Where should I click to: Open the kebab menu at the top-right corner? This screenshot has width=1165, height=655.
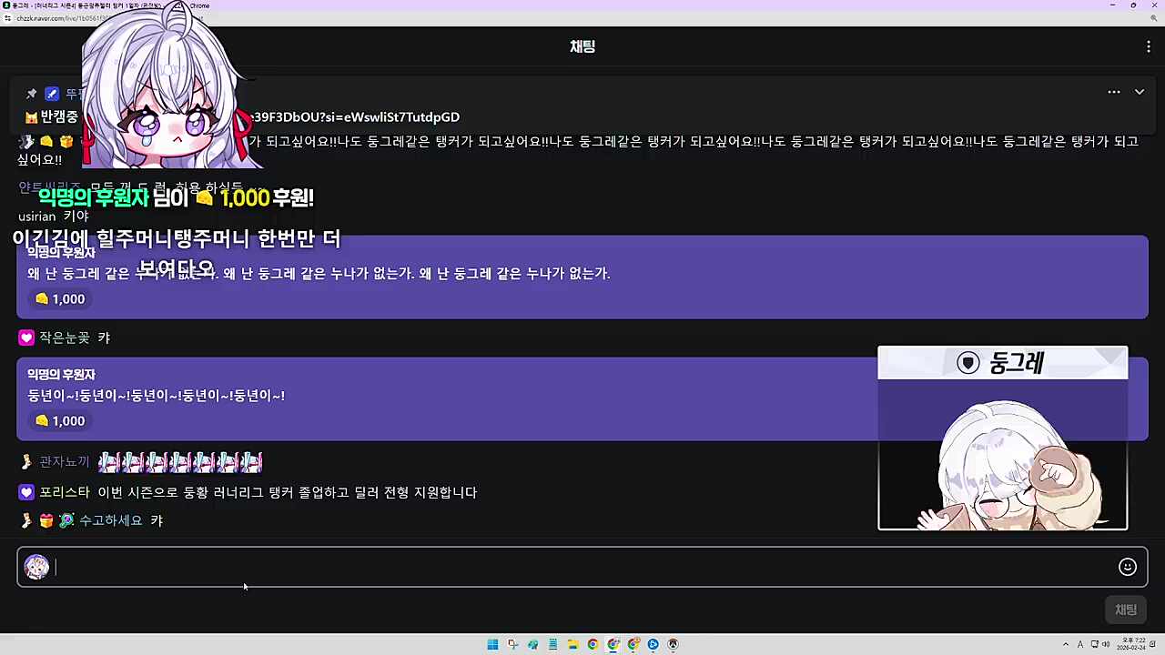[x=1149, y=46]
